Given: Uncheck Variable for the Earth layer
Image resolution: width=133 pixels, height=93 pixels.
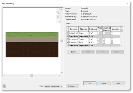Looking at the screenshot, I should coord(112,43).
